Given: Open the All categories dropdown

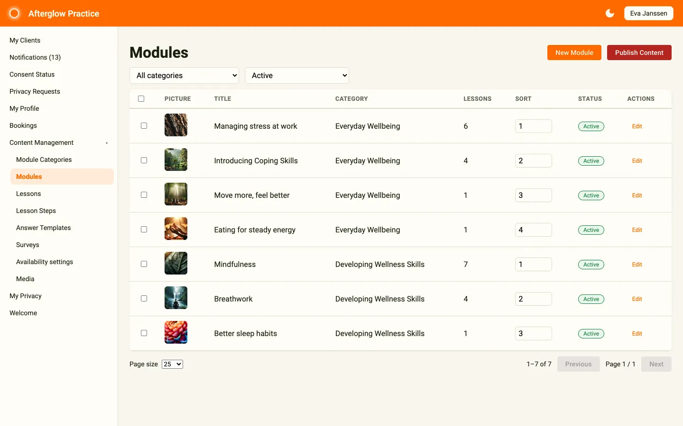Looking at the screenshot, I should pyautogui.click(x=184, y=75).
